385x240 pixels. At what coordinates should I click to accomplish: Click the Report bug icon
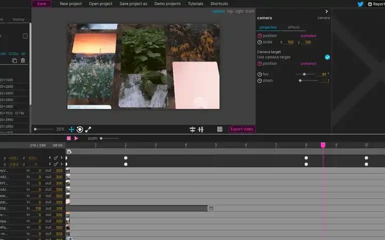[x=370, y=4]
